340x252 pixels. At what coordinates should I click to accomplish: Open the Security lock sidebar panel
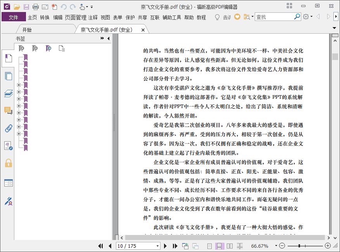tap(9, 163)
